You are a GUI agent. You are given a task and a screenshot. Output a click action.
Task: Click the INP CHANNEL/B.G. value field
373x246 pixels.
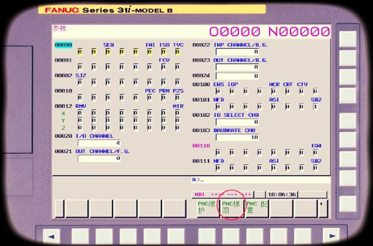point(237,52)
